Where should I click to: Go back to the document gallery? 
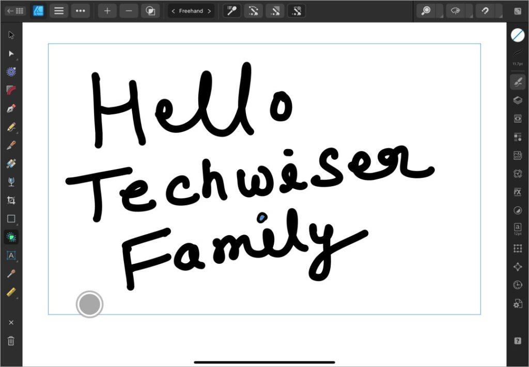(x=15, y=11)
